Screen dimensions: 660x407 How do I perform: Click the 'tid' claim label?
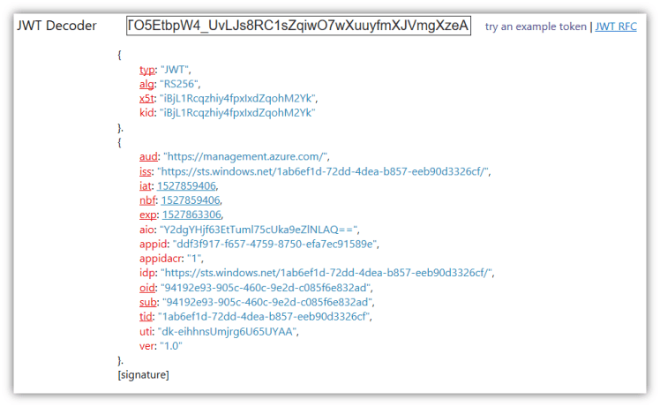[146, 317]
